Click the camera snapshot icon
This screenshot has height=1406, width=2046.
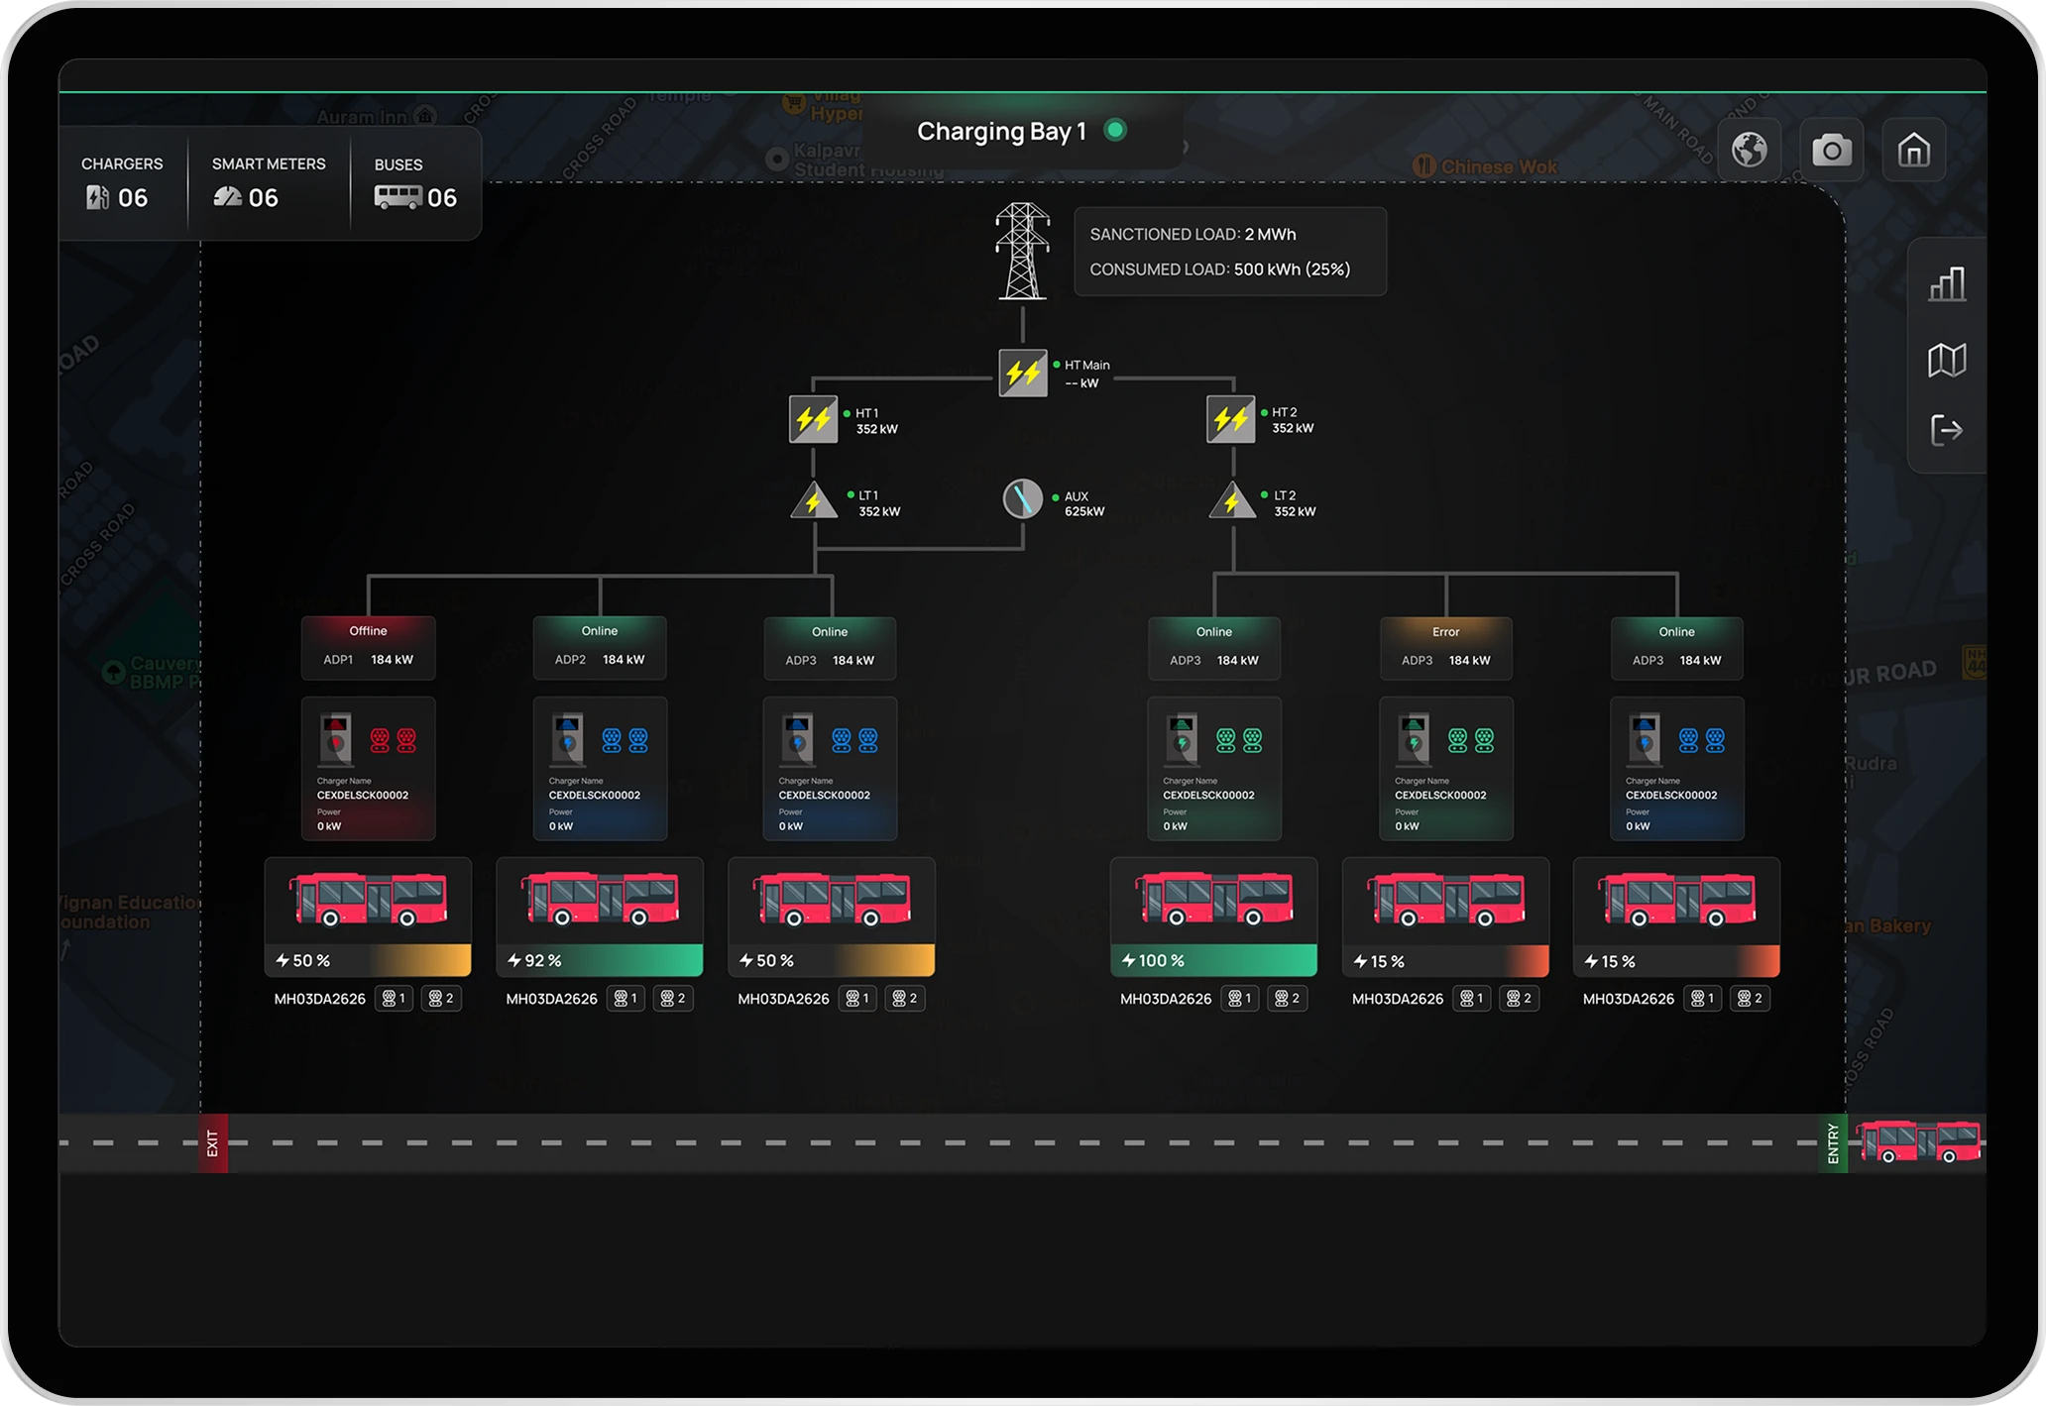pyautogui.click(x=1831, y=151)
